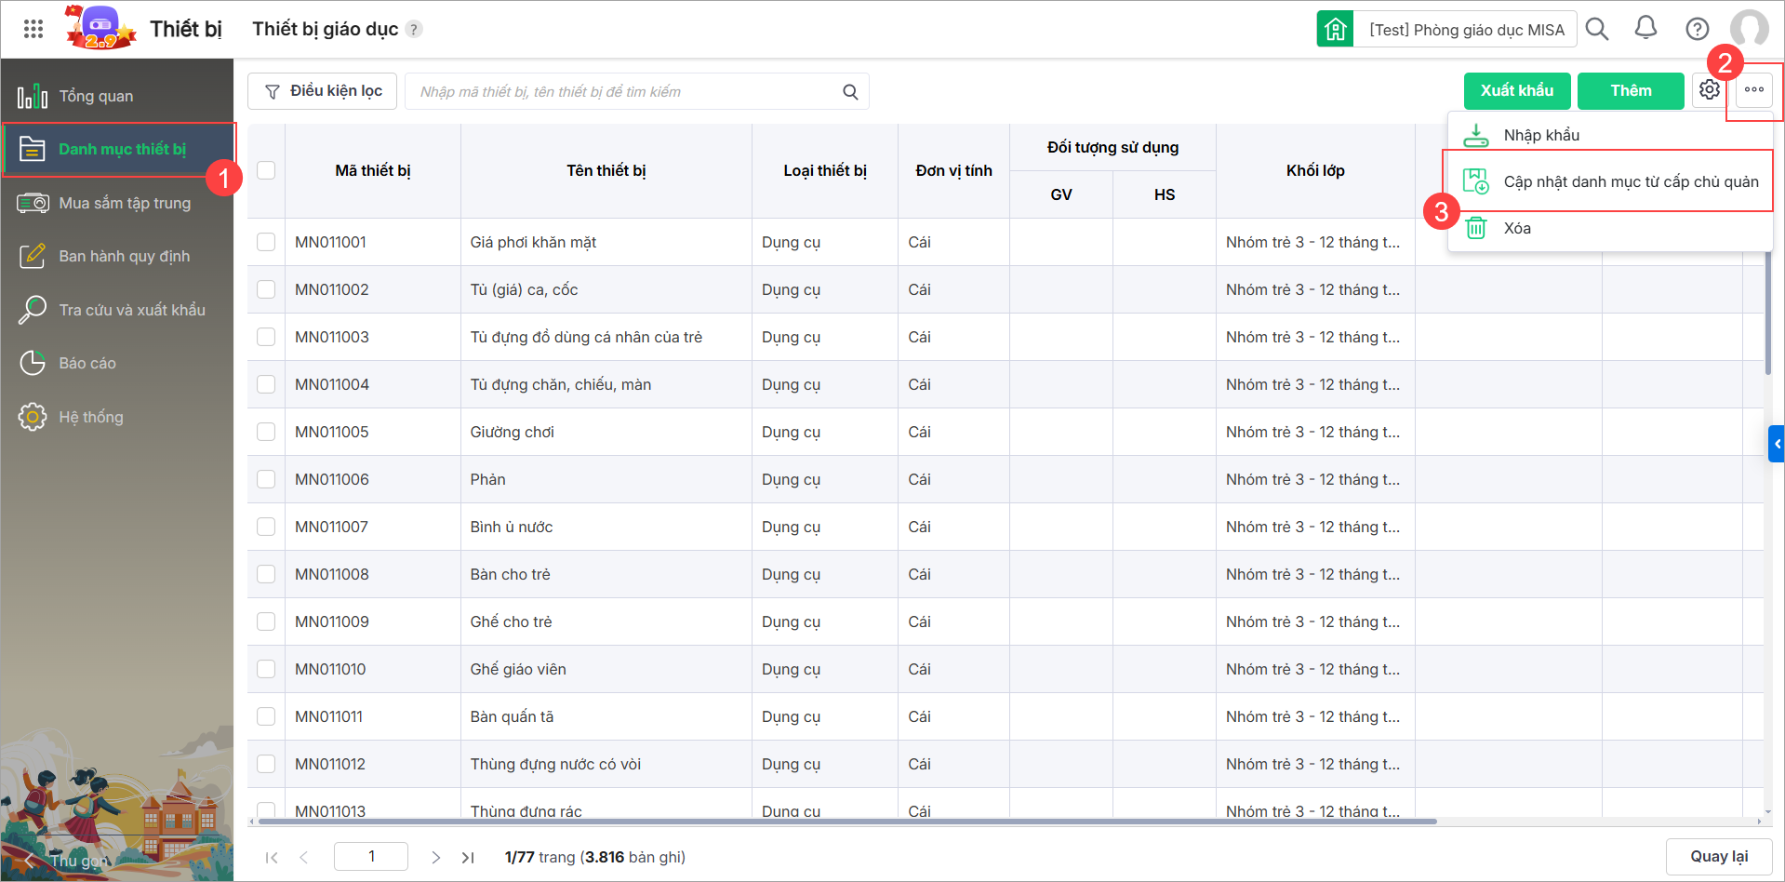This screenshot has height=882, width=1785.
Task: Click the settings gear beside Thêm
Action: (x=1709, y=90)
